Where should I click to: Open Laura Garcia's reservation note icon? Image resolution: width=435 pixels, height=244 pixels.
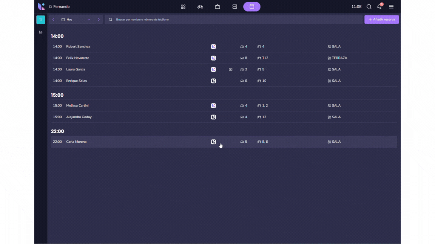tap(230, 70)
